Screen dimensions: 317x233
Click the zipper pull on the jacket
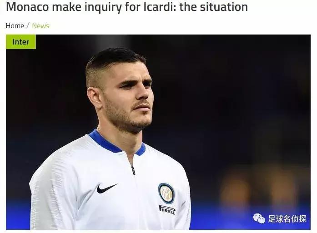133,170
